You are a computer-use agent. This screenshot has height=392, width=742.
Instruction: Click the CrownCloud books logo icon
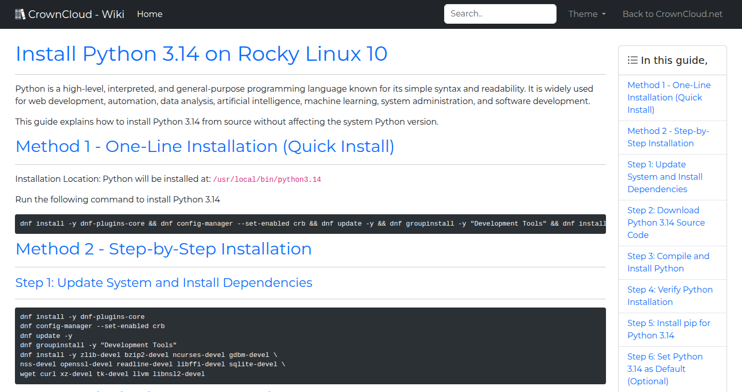click(x=20, y=14)
